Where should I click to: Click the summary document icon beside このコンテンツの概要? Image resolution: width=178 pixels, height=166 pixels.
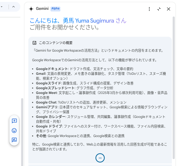coord(34,43)
